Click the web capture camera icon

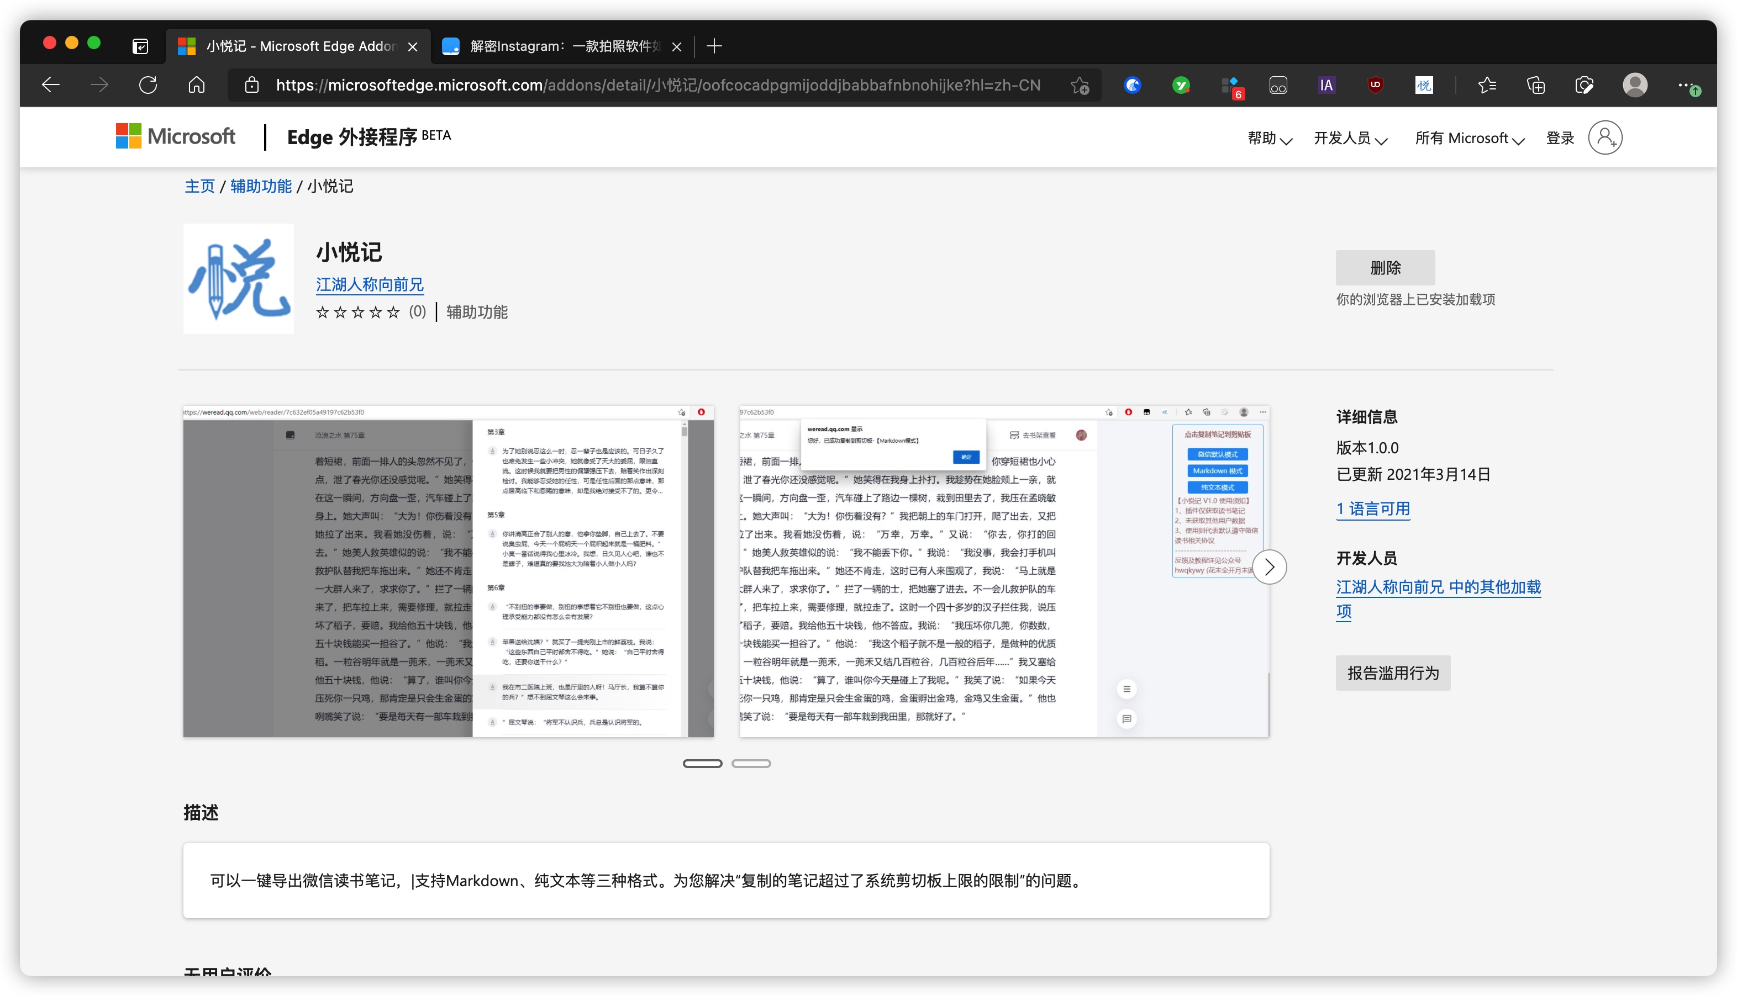pyautogui.click(x=1584, y=85)
